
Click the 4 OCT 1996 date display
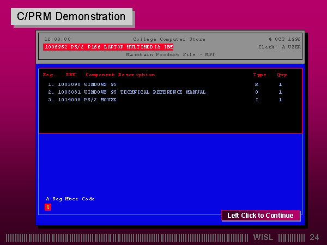pyautogui.click(x=284, y=39)
